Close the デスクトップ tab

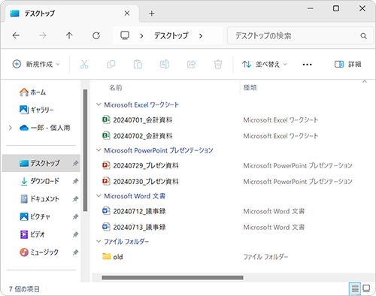click(x=127, y=14)
